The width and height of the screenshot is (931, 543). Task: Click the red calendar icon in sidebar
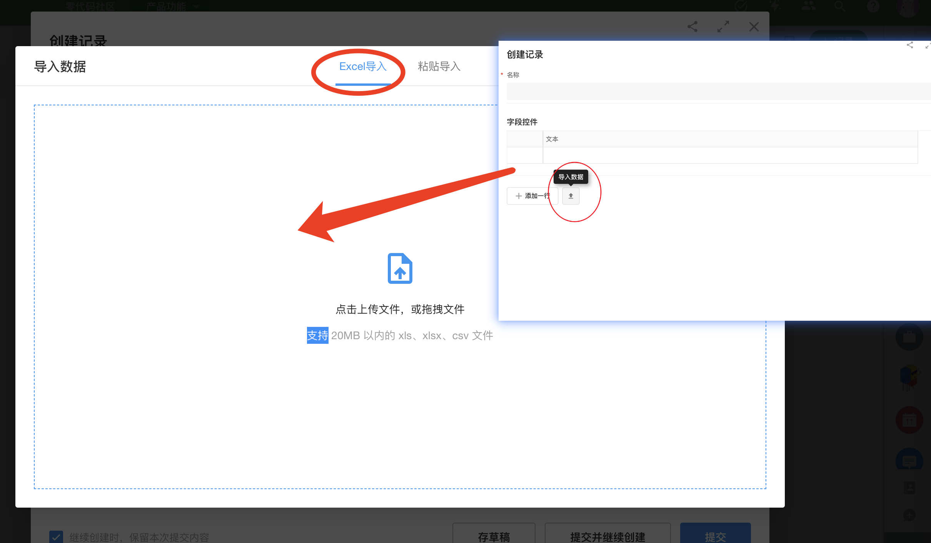pos(909,420)
